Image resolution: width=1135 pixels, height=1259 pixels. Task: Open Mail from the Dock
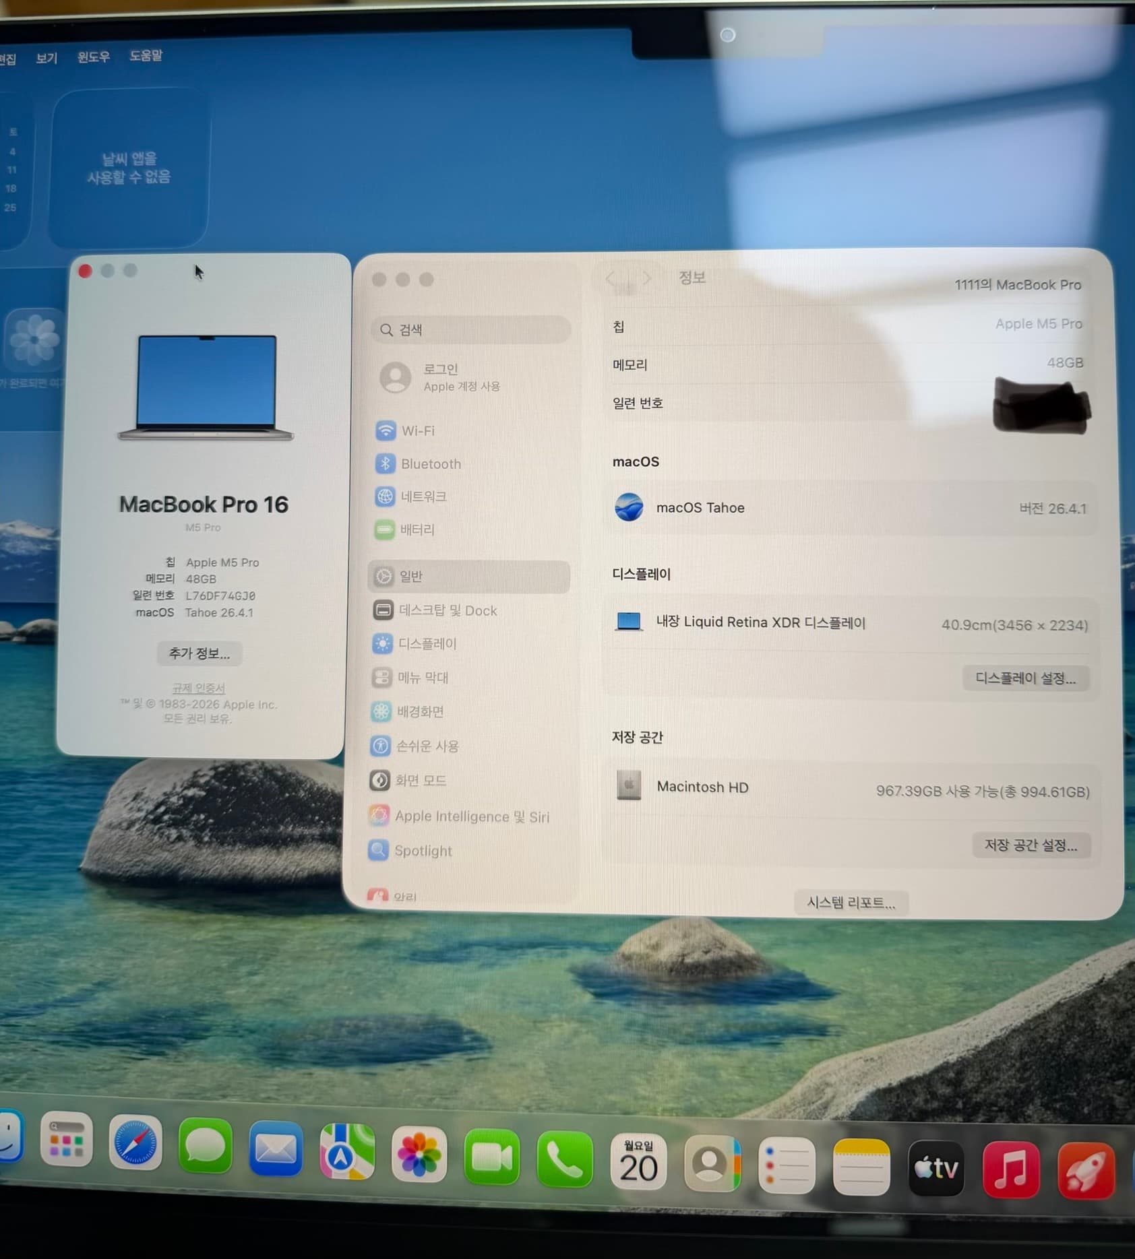pyautogui.click(x=276, y=1149)
